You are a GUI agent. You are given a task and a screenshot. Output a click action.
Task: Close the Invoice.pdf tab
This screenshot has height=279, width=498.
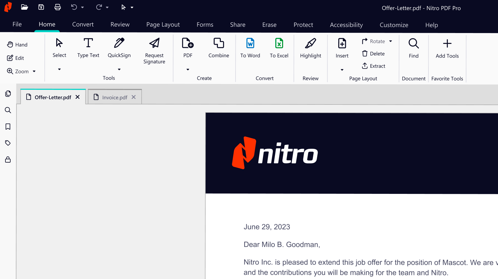(133, 97)
